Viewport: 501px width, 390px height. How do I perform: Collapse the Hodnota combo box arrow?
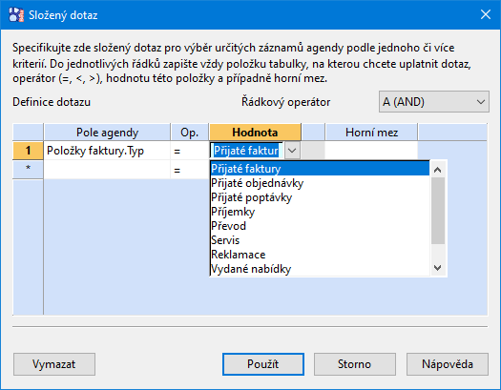(292, 151)
